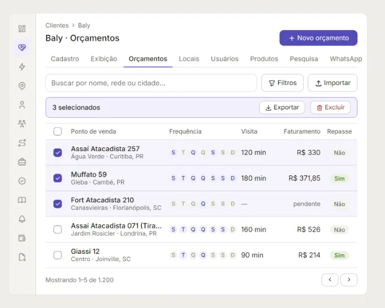Open the verified badge check icon
This screenshot has width=385, height=308.
point(22,181)
